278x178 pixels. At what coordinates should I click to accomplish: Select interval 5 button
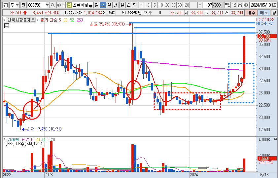(x=155, y=5)
